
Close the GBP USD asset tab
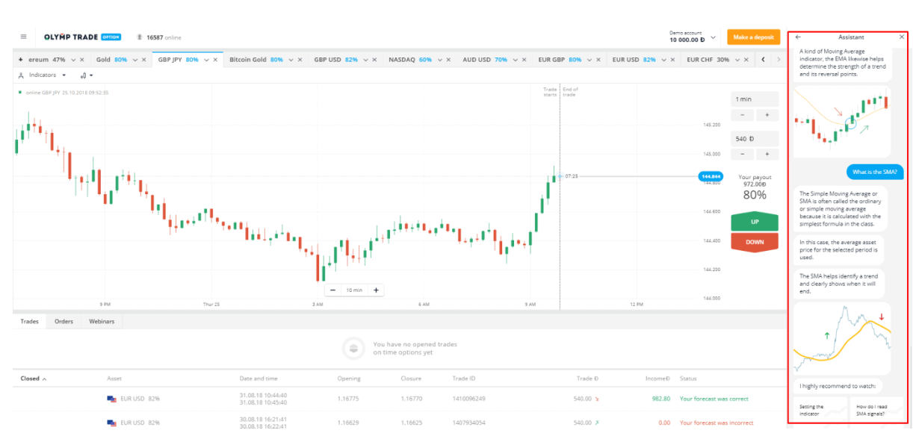pyautogui.click(x=375, y=60)
